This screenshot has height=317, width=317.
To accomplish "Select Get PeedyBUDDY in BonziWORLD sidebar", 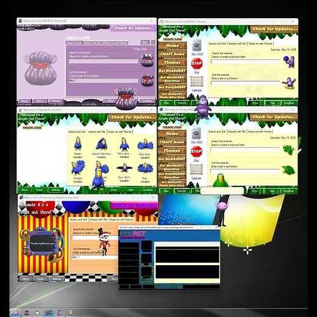I will click(173, 87).
